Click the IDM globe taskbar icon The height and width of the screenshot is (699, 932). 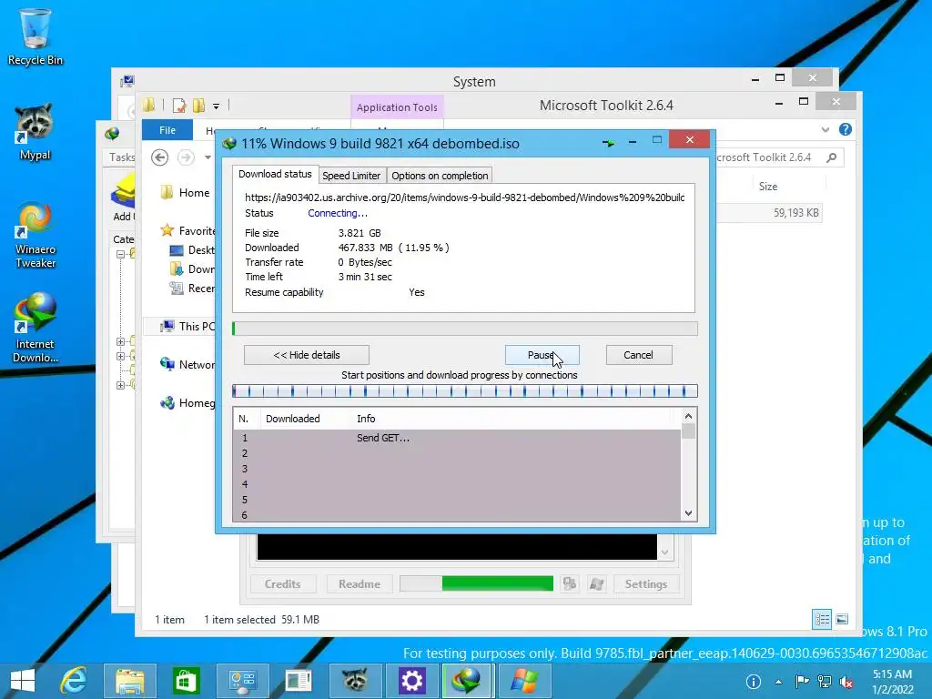click(x=467, y=681)
